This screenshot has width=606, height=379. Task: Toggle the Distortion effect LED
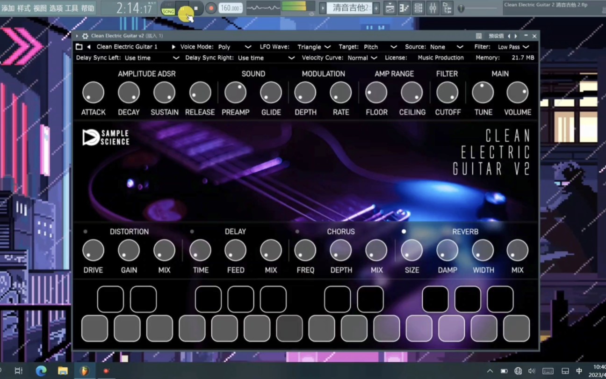click(86, 232)
